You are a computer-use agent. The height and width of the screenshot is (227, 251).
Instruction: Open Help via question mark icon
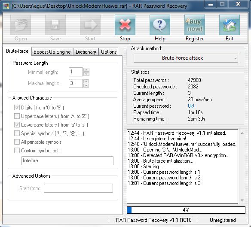(159, 25)
